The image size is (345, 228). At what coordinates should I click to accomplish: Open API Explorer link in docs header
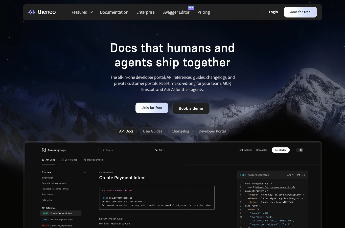(x=245, y=150)
